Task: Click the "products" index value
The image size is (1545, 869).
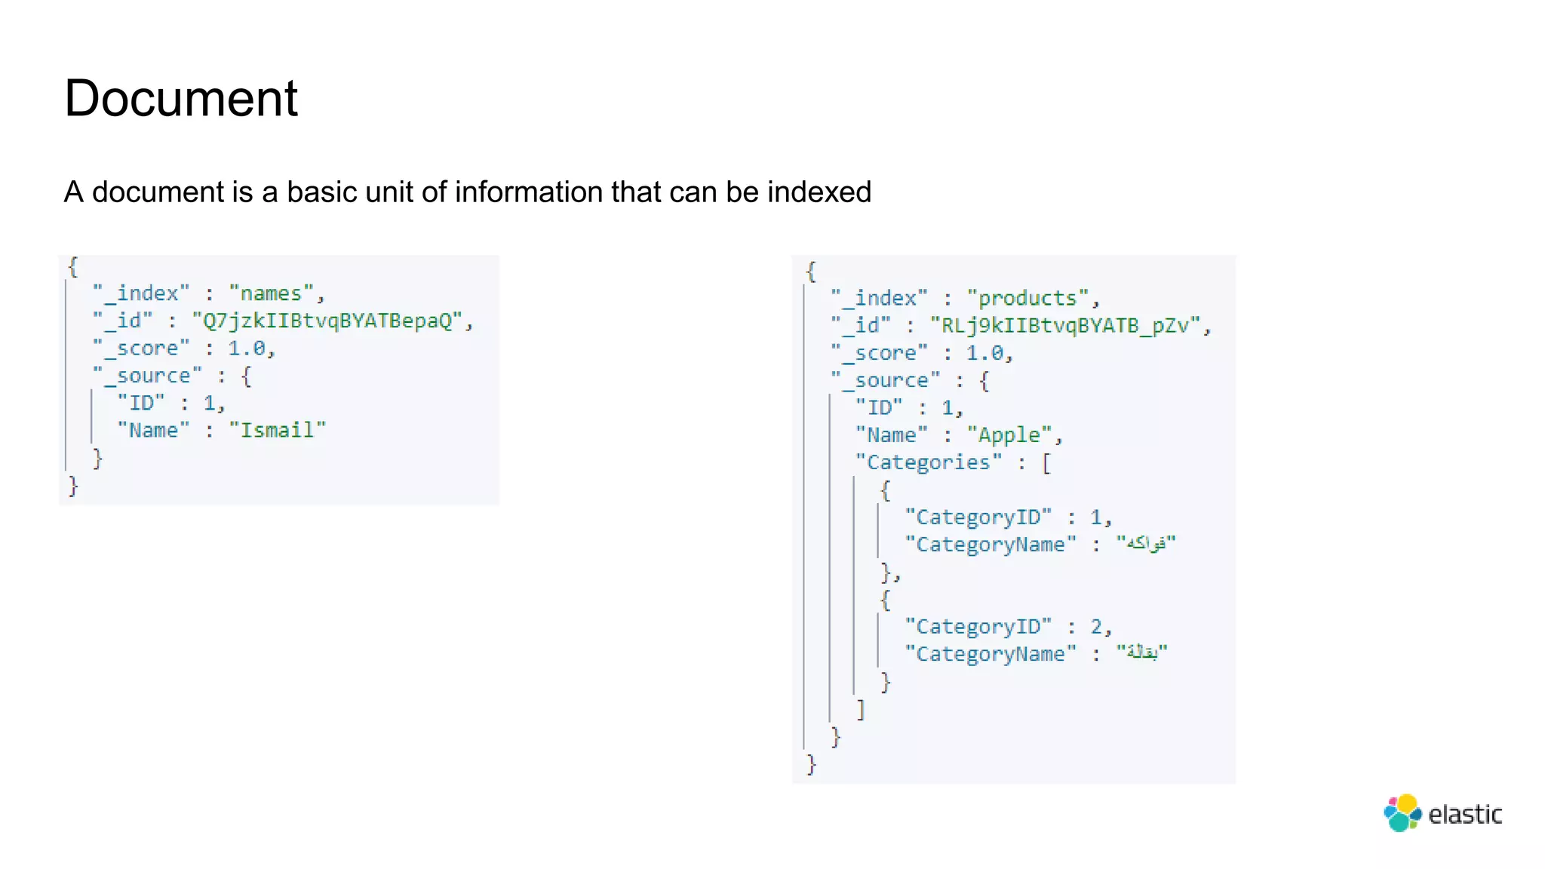Action: click(1027, 298)
